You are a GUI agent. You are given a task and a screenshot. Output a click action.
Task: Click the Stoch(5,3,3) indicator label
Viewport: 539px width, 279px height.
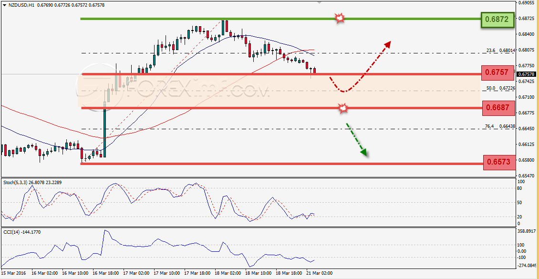coord(32,182)
